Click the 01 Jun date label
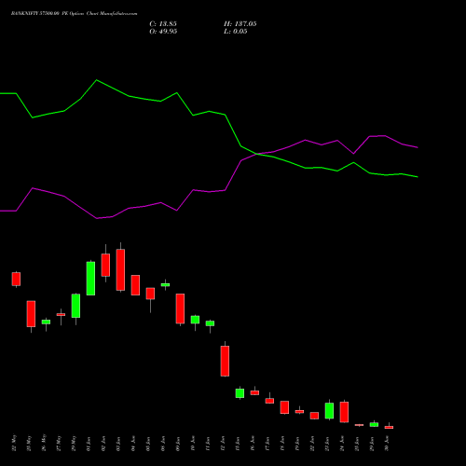466x466 pixels. tap(89, 444)
